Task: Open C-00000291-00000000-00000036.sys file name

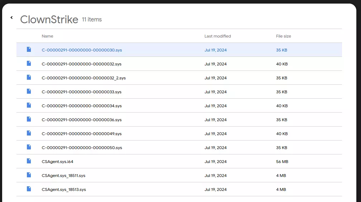Action: [x=81, y=120]
